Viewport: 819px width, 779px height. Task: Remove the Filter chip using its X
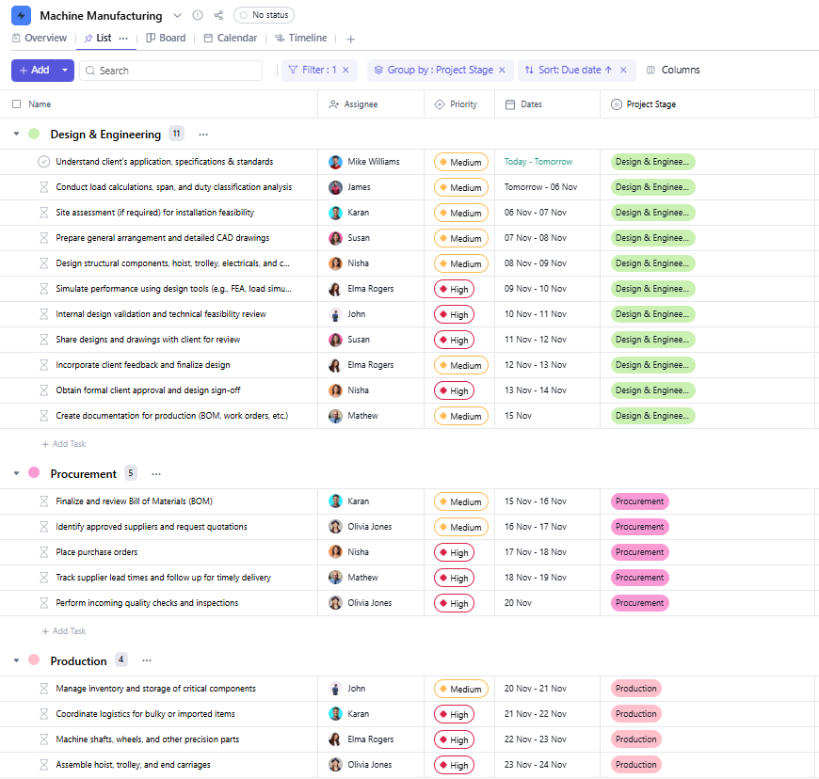(x=345, y=70)
